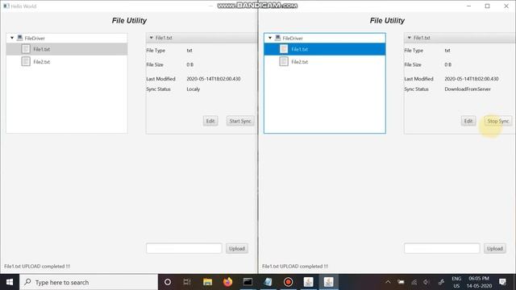Open notification center icon
The image size is (516, 290).
tap(502, 282)
